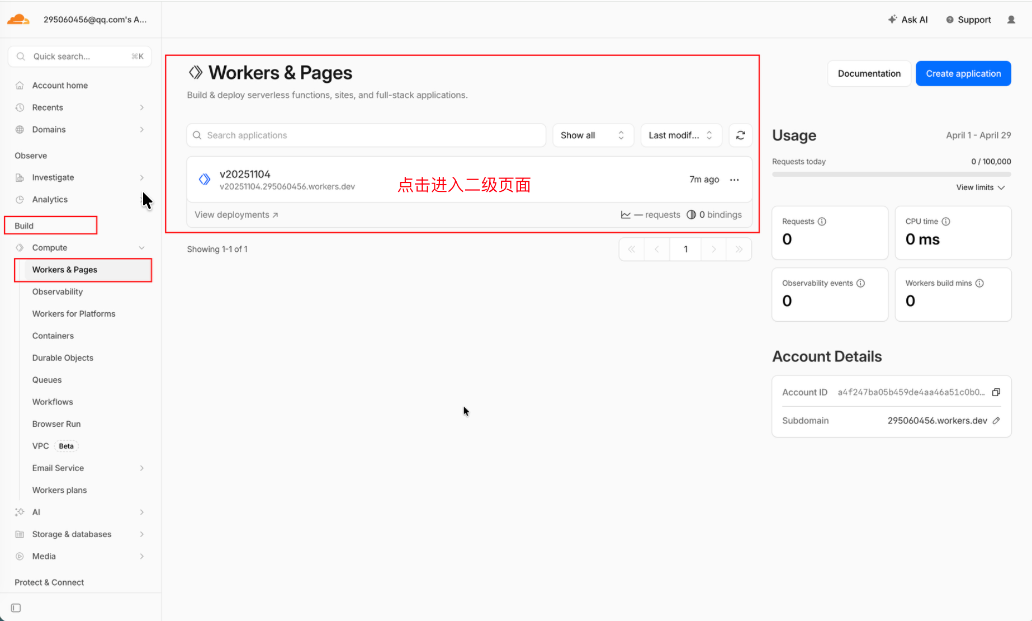Click the Investigate icon
1032x621 pixels.
pos(20,177)
